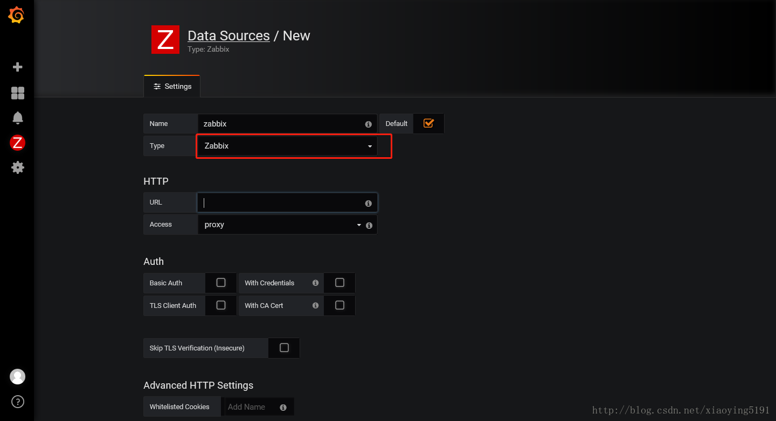Click the Add Name cookie input

click(x=258, y=407)
